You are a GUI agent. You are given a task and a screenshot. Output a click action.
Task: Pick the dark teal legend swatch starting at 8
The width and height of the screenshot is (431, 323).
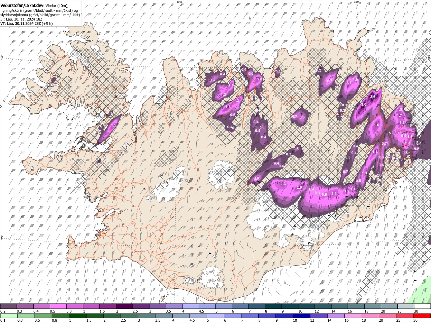click(x=273, y=307)
